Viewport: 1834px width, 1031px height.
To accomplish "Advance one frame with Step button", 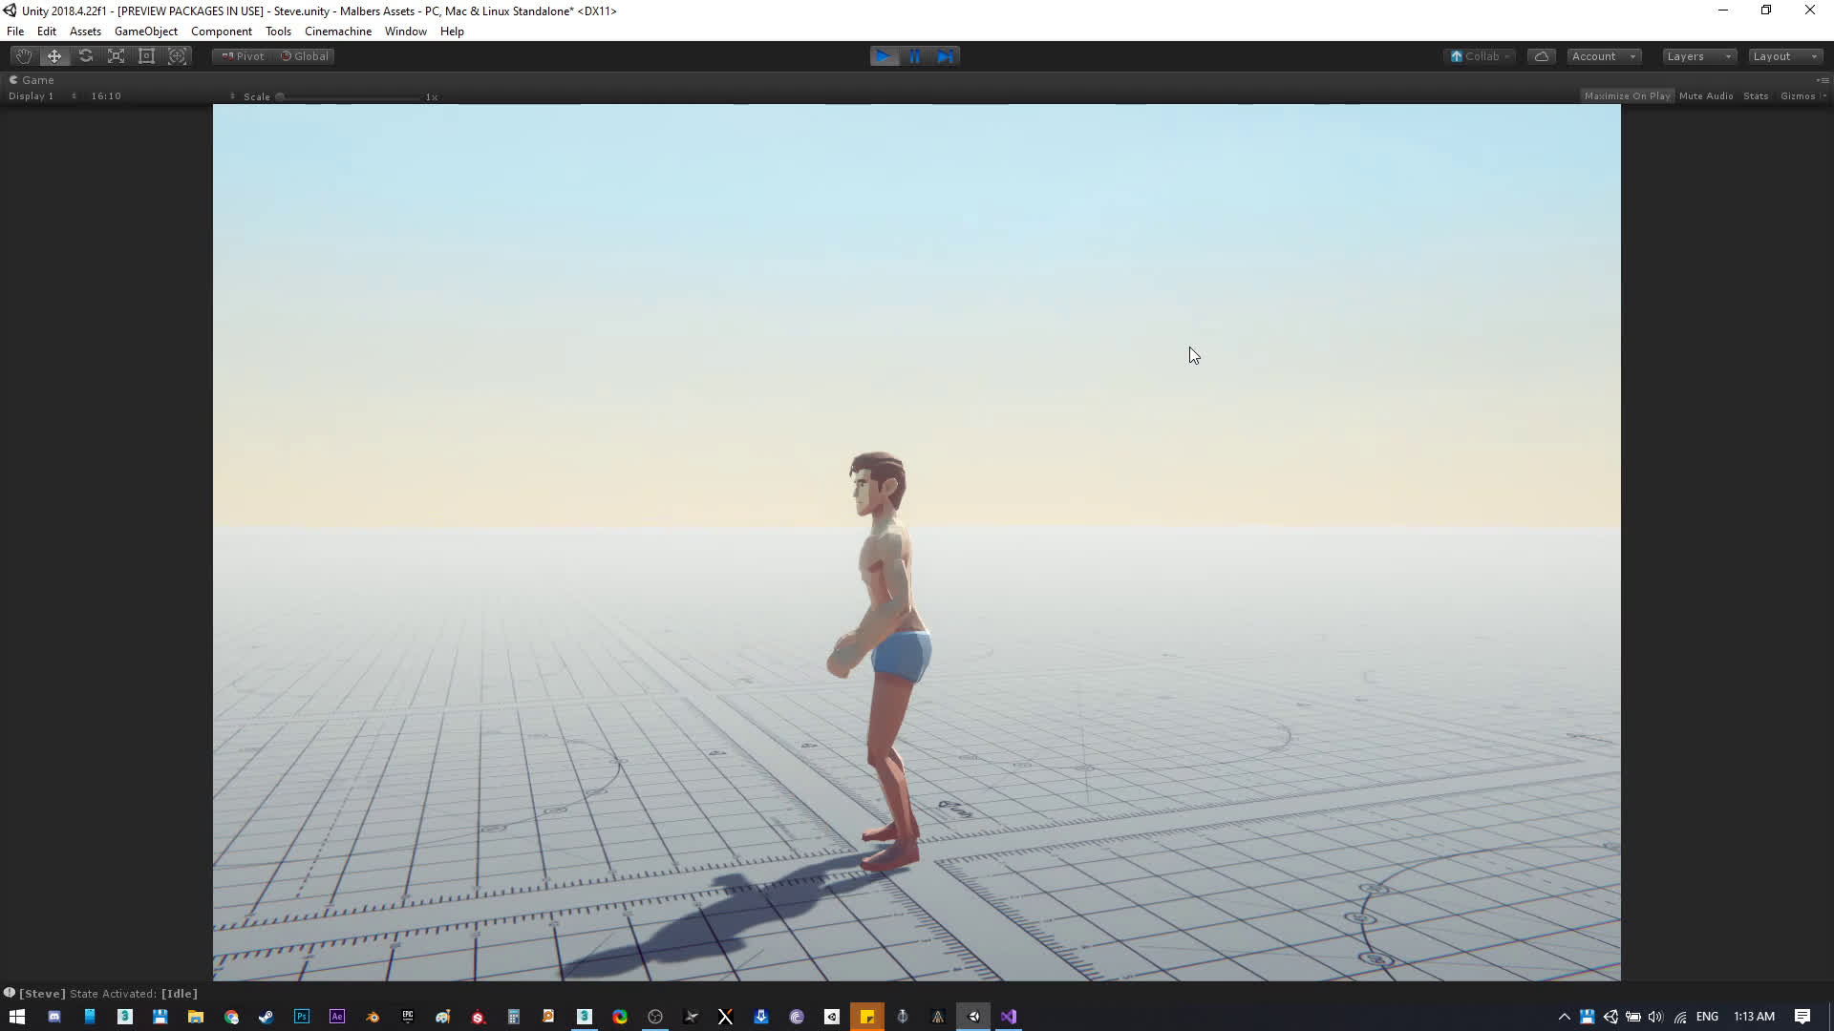I will pyautogui.click(x=946, y=56).
